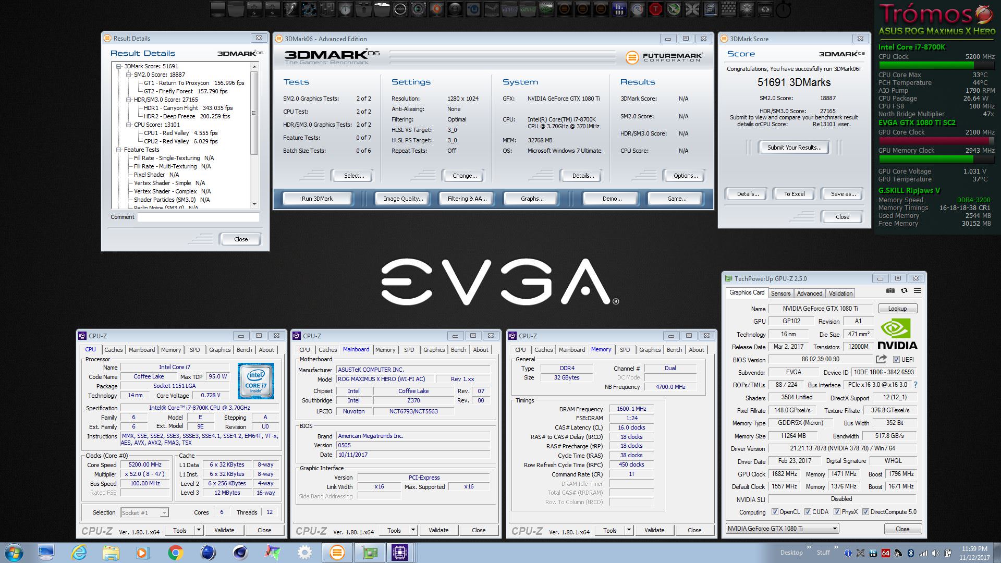Open Windows Start orb
Image resolution: width=1001 pixels, height=563 pixels.
coord(14,553)
